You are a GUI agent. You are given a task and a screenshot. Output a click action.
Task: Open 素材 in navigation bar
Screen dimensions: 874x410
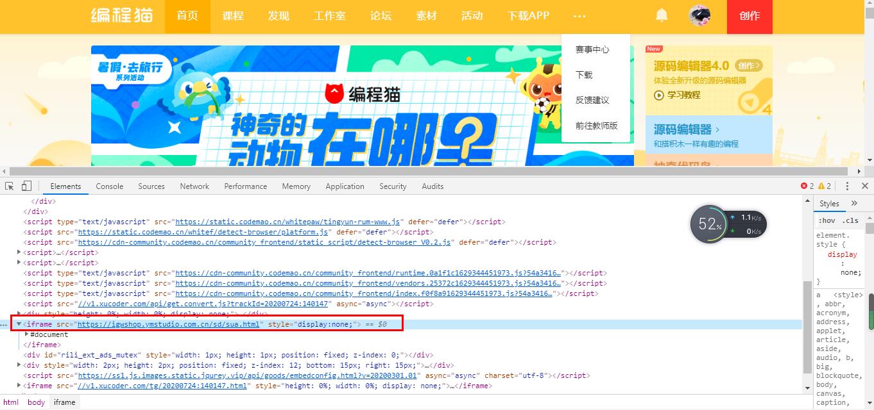coord(426,16)
